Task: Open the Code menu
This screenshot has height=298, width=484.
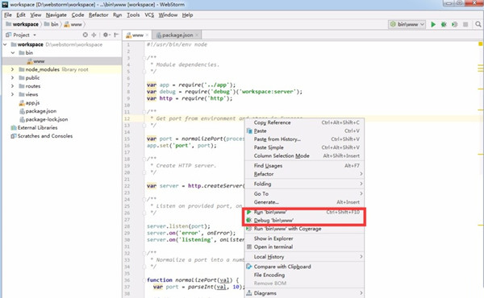Action: tap(77, 14)
